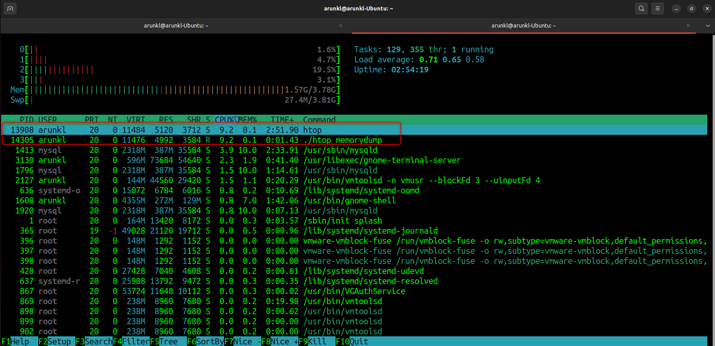Click the Load average text
715x346 pixels.
[x=419, y=60]
